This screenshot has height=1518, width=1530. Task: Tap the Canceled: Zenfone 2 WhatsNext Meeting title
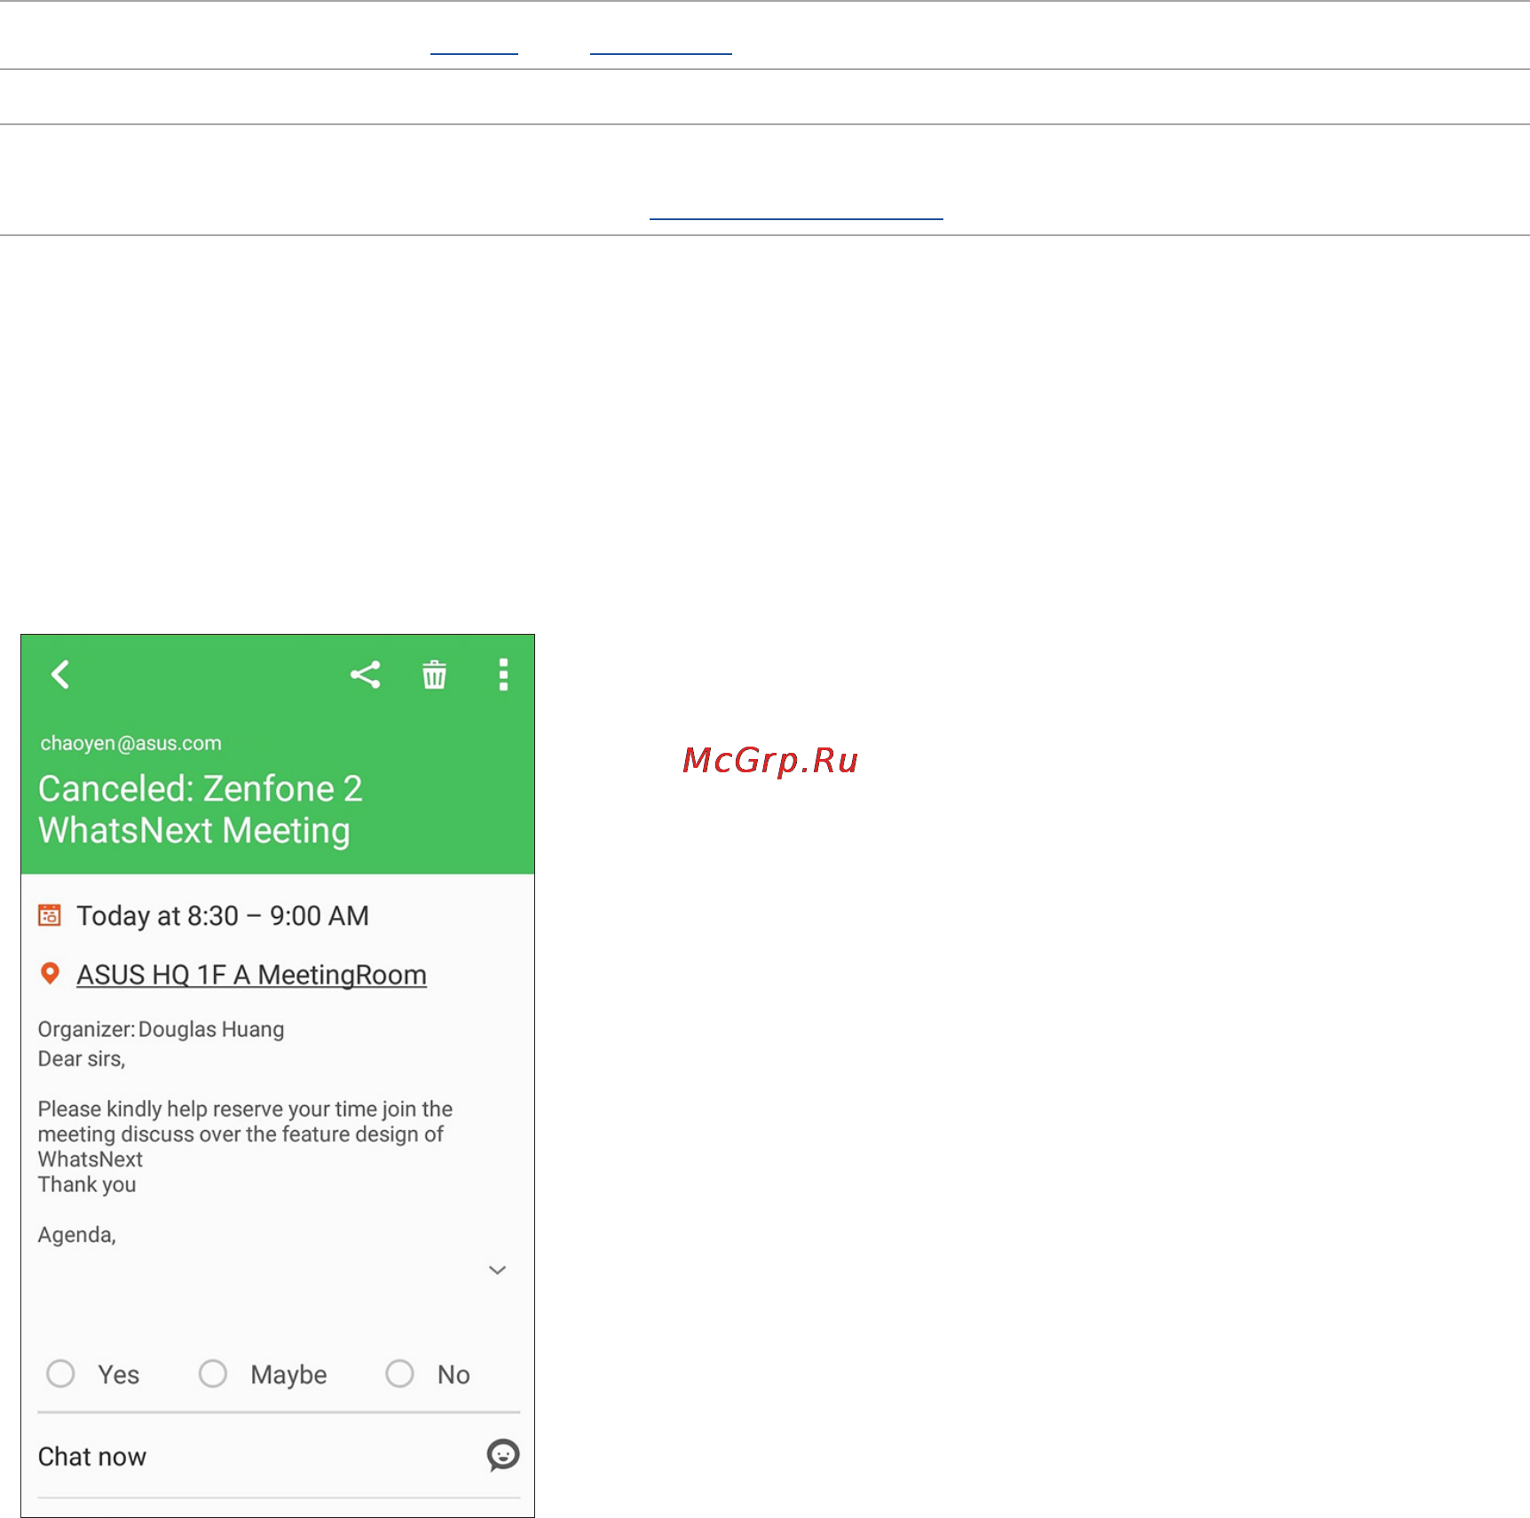pos(201,810)
